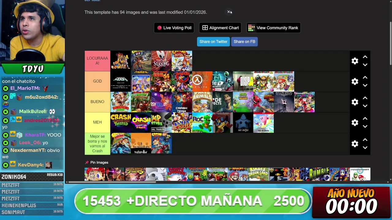Select the Crash Team thumbnail

[182, 102]
